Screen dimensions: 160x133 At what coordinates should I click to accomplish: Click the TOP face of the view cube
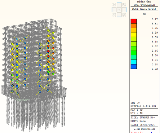coord(119,10)
